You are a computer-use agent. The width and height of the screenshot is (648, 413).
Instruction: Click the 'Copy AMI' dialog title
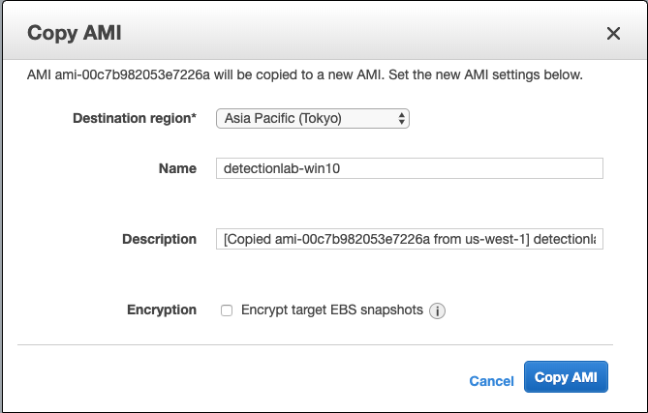click(74, 34)
